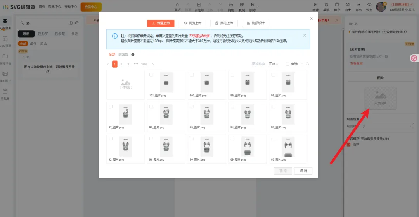The width and height of the screenshot is (419, 217).
Task: Check the box for 94_图片.png
Action: tap(232, 107)
